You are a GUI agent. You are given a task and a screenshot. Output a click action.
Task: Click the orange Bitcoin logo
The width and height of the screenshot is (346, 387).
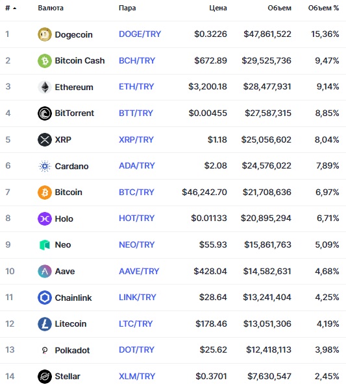point(45,193)
